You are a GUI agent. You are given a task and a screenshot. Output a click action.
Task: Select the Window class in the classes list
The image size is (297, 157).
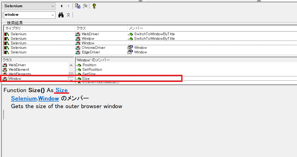click(15, 78)
